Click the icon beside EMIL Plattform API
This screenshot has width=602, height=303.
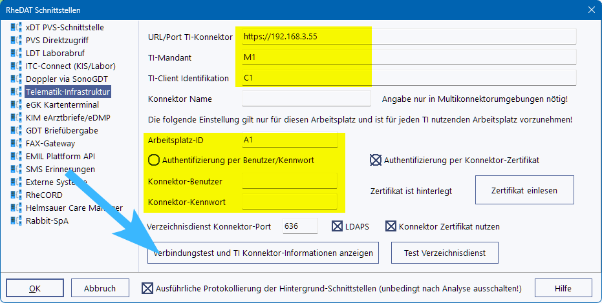[16, 157]
